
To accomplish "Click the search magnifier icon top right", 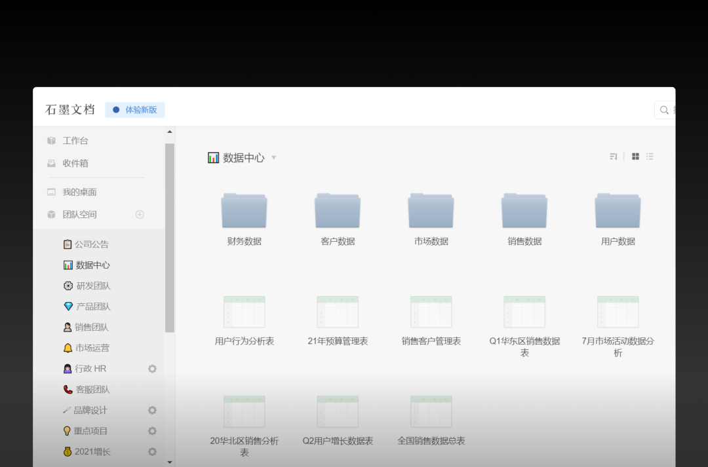I will coord(664,109).
